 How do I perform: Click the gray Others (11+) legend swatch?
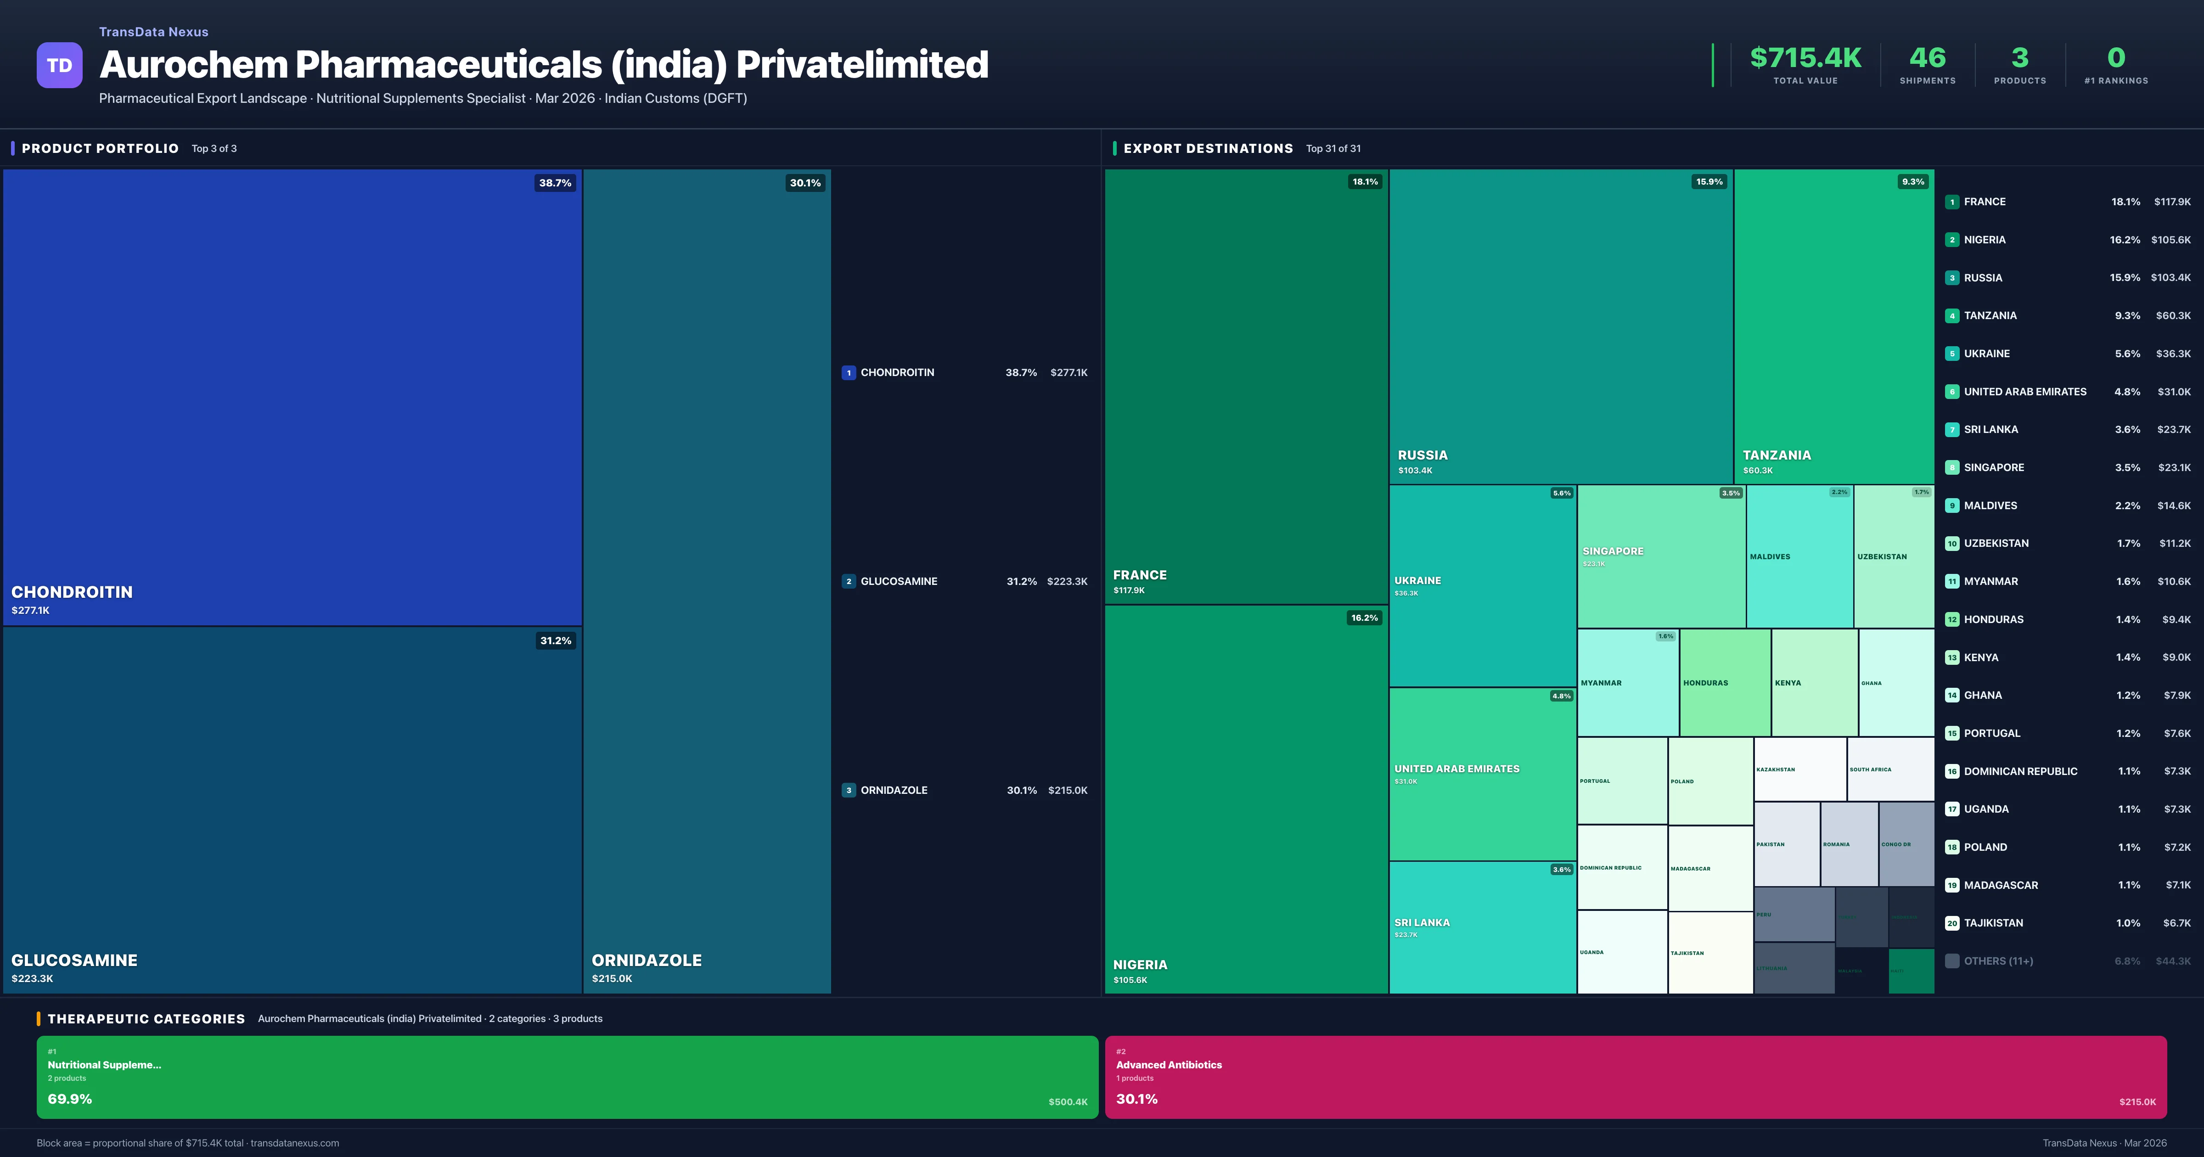click(x=1951, y=961)
